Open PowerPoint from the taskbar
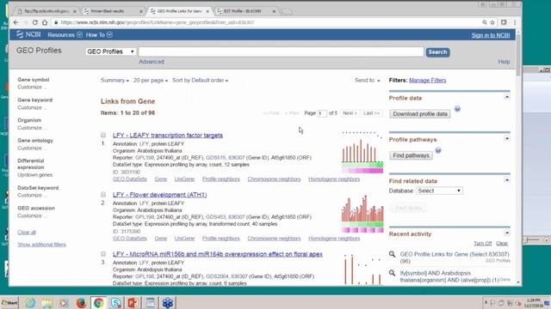The width and height of the screenshot is (551, 309). coord(133,303)
